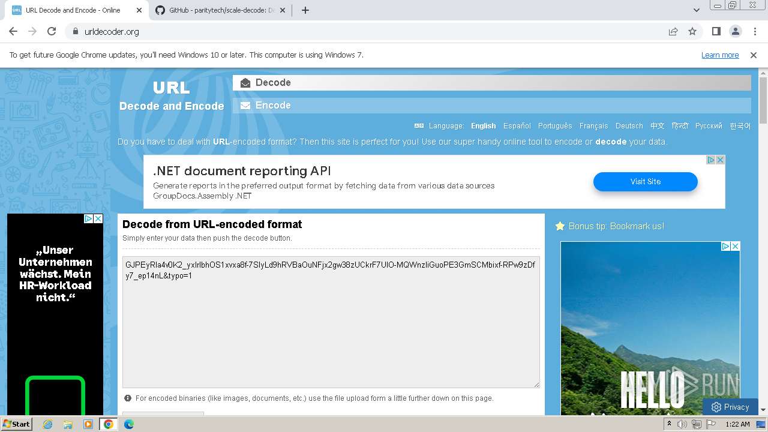
Task: Switch site language to Deutsch
Action: [629, 126]
